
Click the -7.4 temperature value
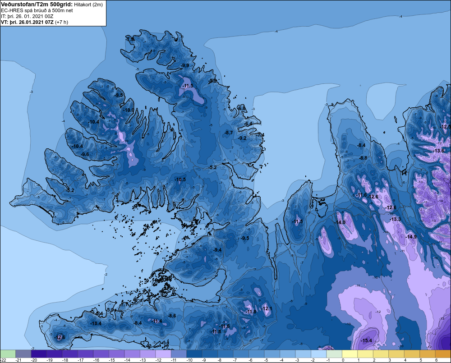(260, 135)
